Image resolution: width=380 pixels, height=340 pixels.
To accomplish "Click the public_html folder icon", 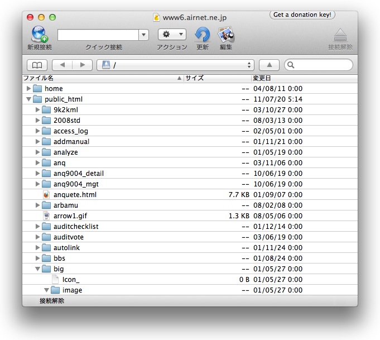I will pyautogui.click(x=37, y=99).
